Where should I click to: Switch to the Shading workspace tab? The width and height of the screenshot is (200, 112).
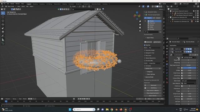pos(64,4)
